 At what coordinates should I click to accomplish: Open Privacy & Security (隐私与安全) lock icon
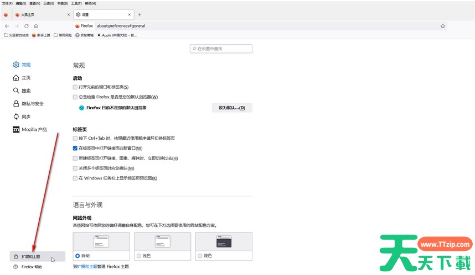(x=16, y=103)
